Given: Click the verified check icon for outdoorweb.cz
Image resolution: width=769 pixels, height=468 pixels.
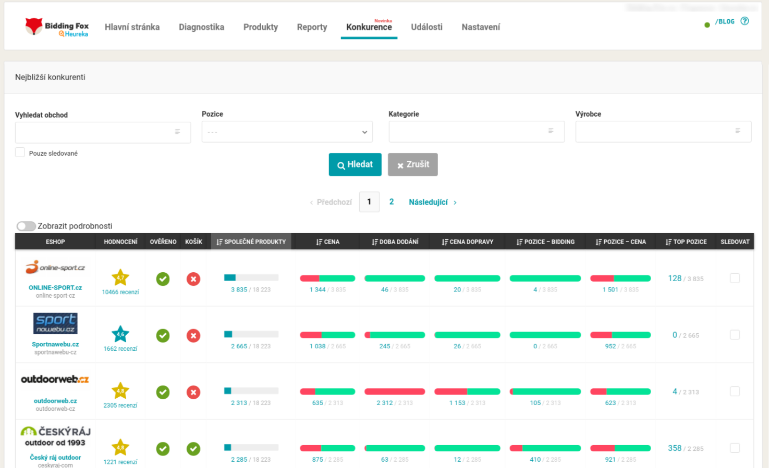Looking at the screenshot, I should 163,393.
